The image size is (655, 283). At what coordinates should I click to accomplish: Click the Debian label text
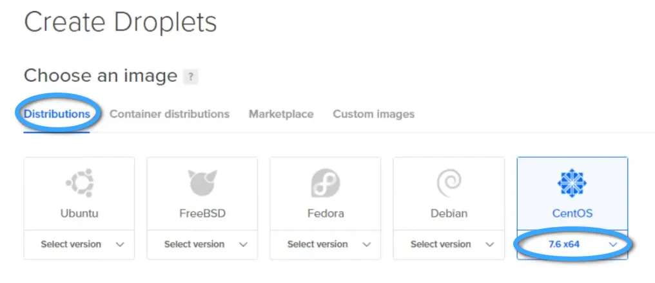pos(449,214)
